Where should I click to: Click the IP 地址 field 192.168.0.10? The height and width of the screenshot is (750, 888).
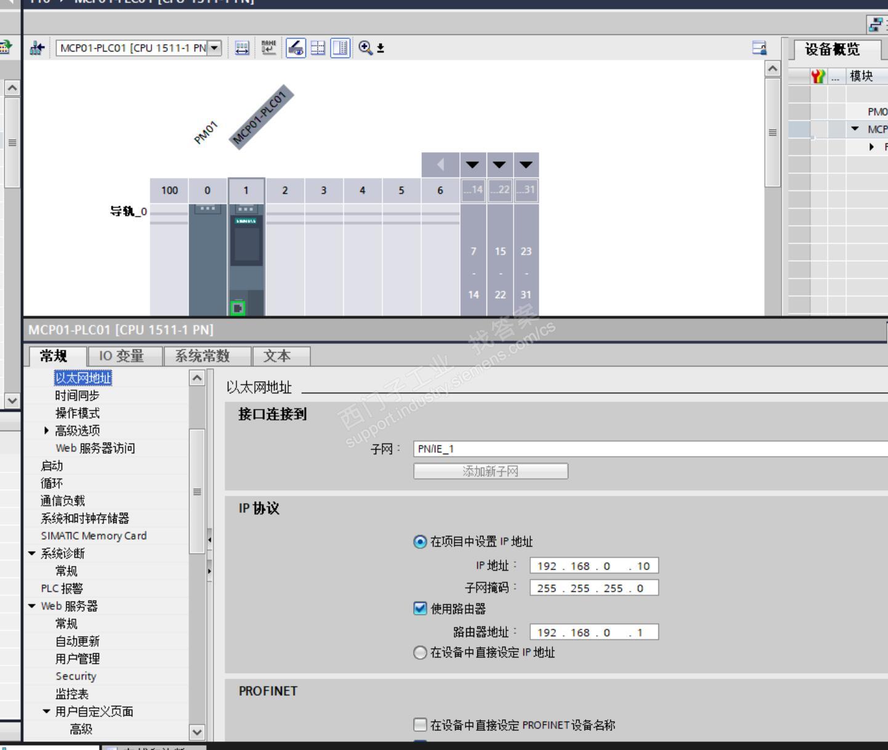click(x=594, y=566)
